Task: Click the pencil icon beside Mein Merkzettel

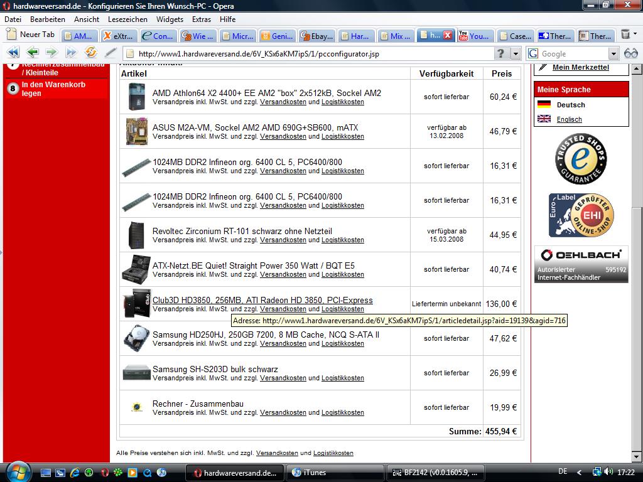Action: pos(543,68)
